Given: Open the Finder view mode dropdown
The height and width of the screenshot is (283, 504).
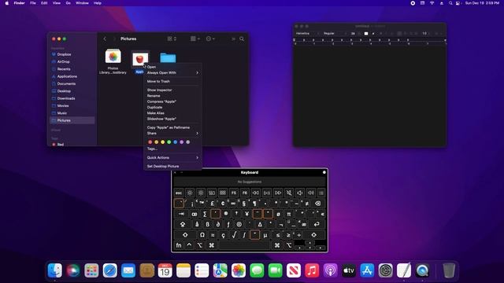Looking at the screenshot, I should 172,39.
